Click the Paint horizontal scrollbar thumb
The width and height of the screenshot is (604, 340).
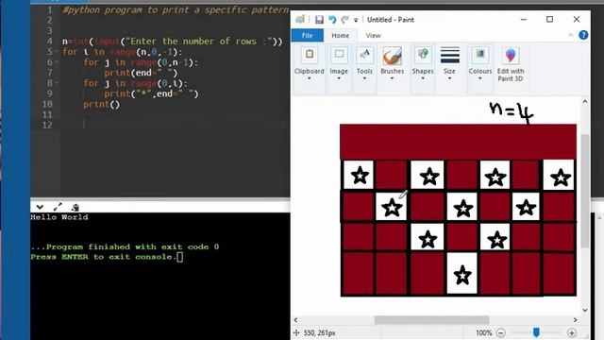click(x=431, y=320)
